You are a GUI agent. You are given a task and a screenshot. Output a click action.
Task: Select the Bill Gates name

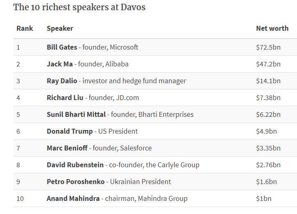coord(62,47)
